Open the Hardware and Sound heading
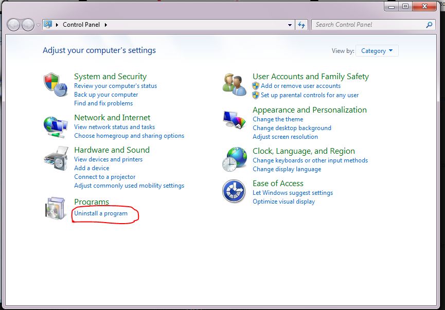The width and height of the screenshot is (445, 310). [x=112, y=150]
